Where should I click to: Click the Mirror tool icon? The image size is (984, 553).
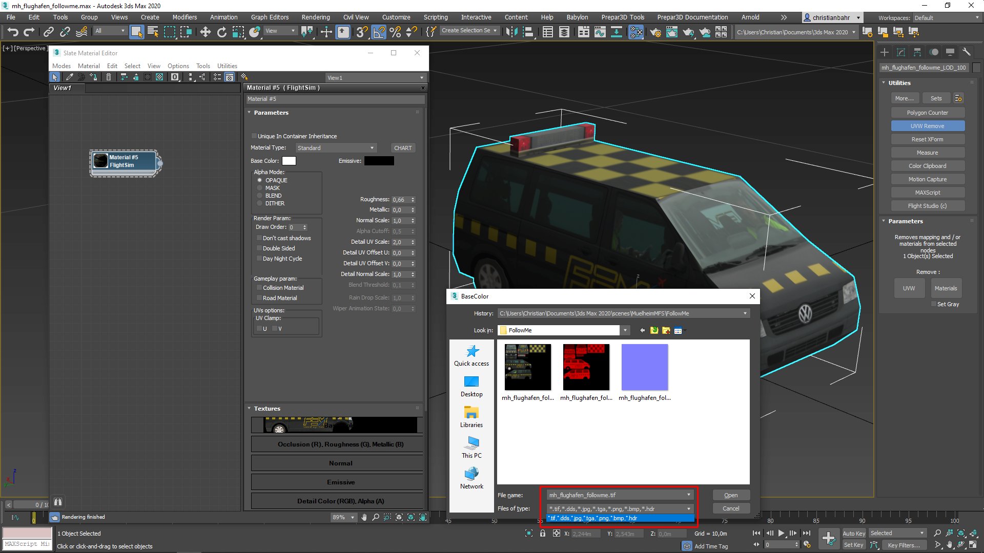tap(511, 32)
